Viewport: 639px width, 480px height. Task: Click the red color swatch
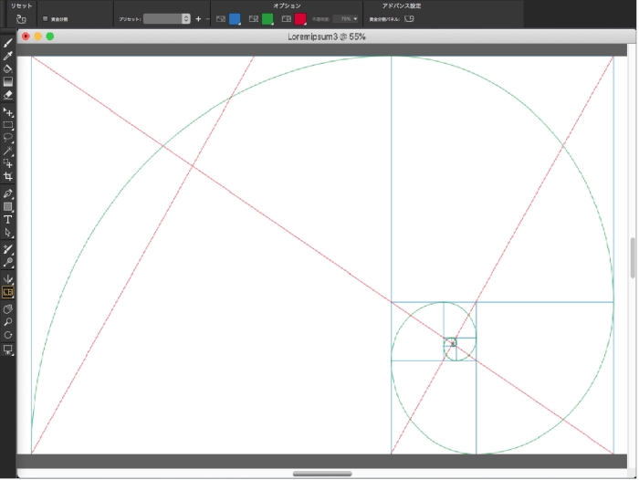click(x=299, y=18)
